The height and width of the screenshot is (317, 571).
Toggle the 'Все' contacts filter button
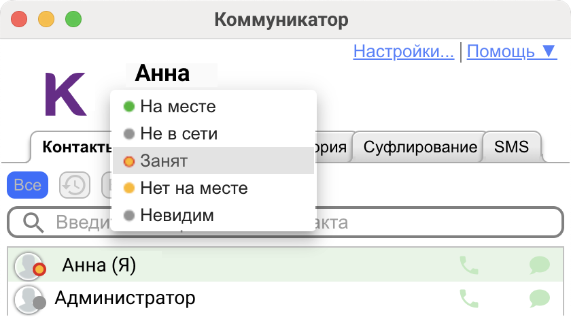28,185
